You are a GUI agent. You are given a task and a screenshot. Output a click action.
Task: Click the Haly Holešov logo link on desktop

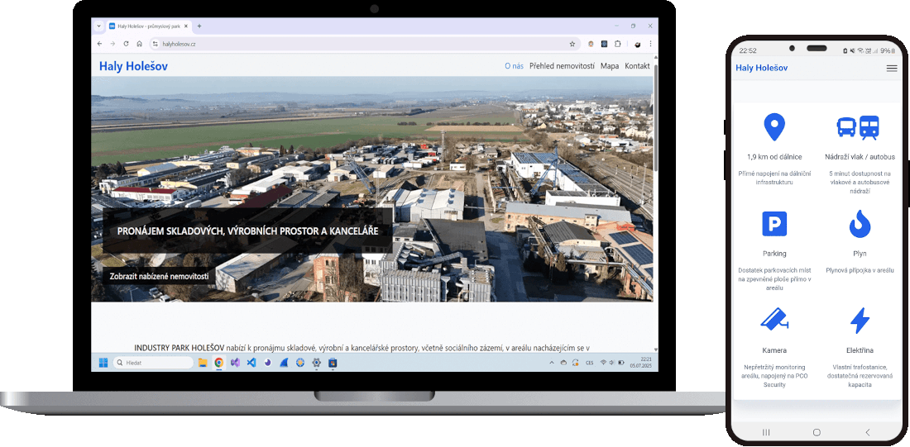point(133,66)
